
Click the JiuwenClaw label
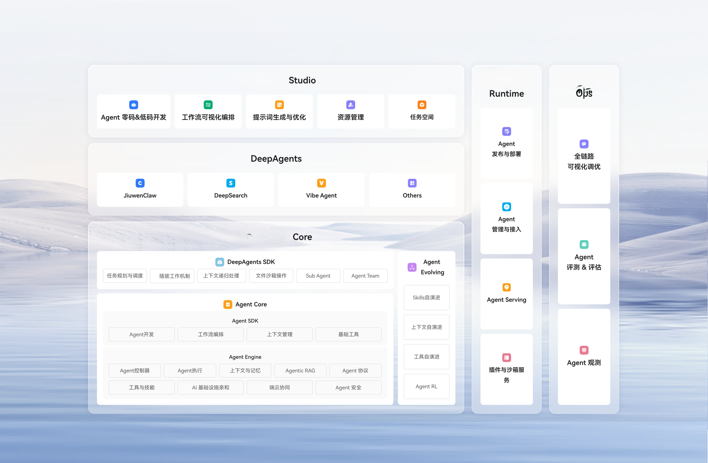coord(140,196)
